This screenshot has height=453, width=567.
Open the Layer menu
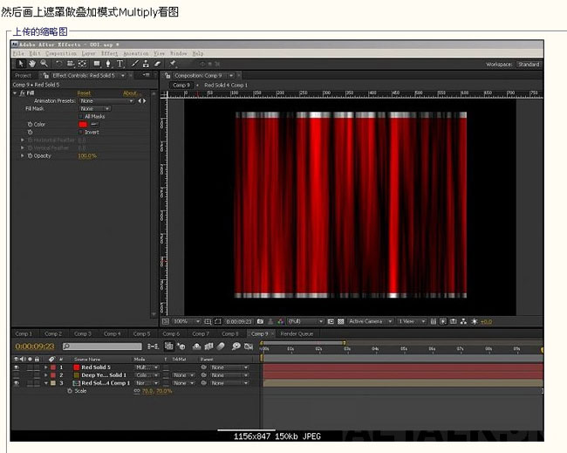point(88,53)
